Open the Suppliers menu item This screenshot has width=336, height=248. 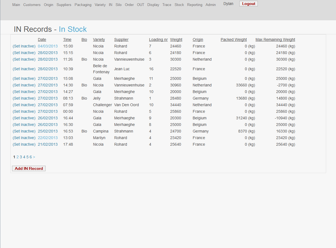(x=64, y=5)
